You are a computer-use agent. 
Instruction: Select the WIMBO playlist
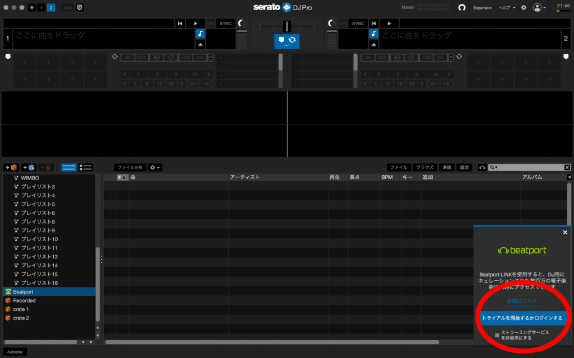click(x=30, y=178)
